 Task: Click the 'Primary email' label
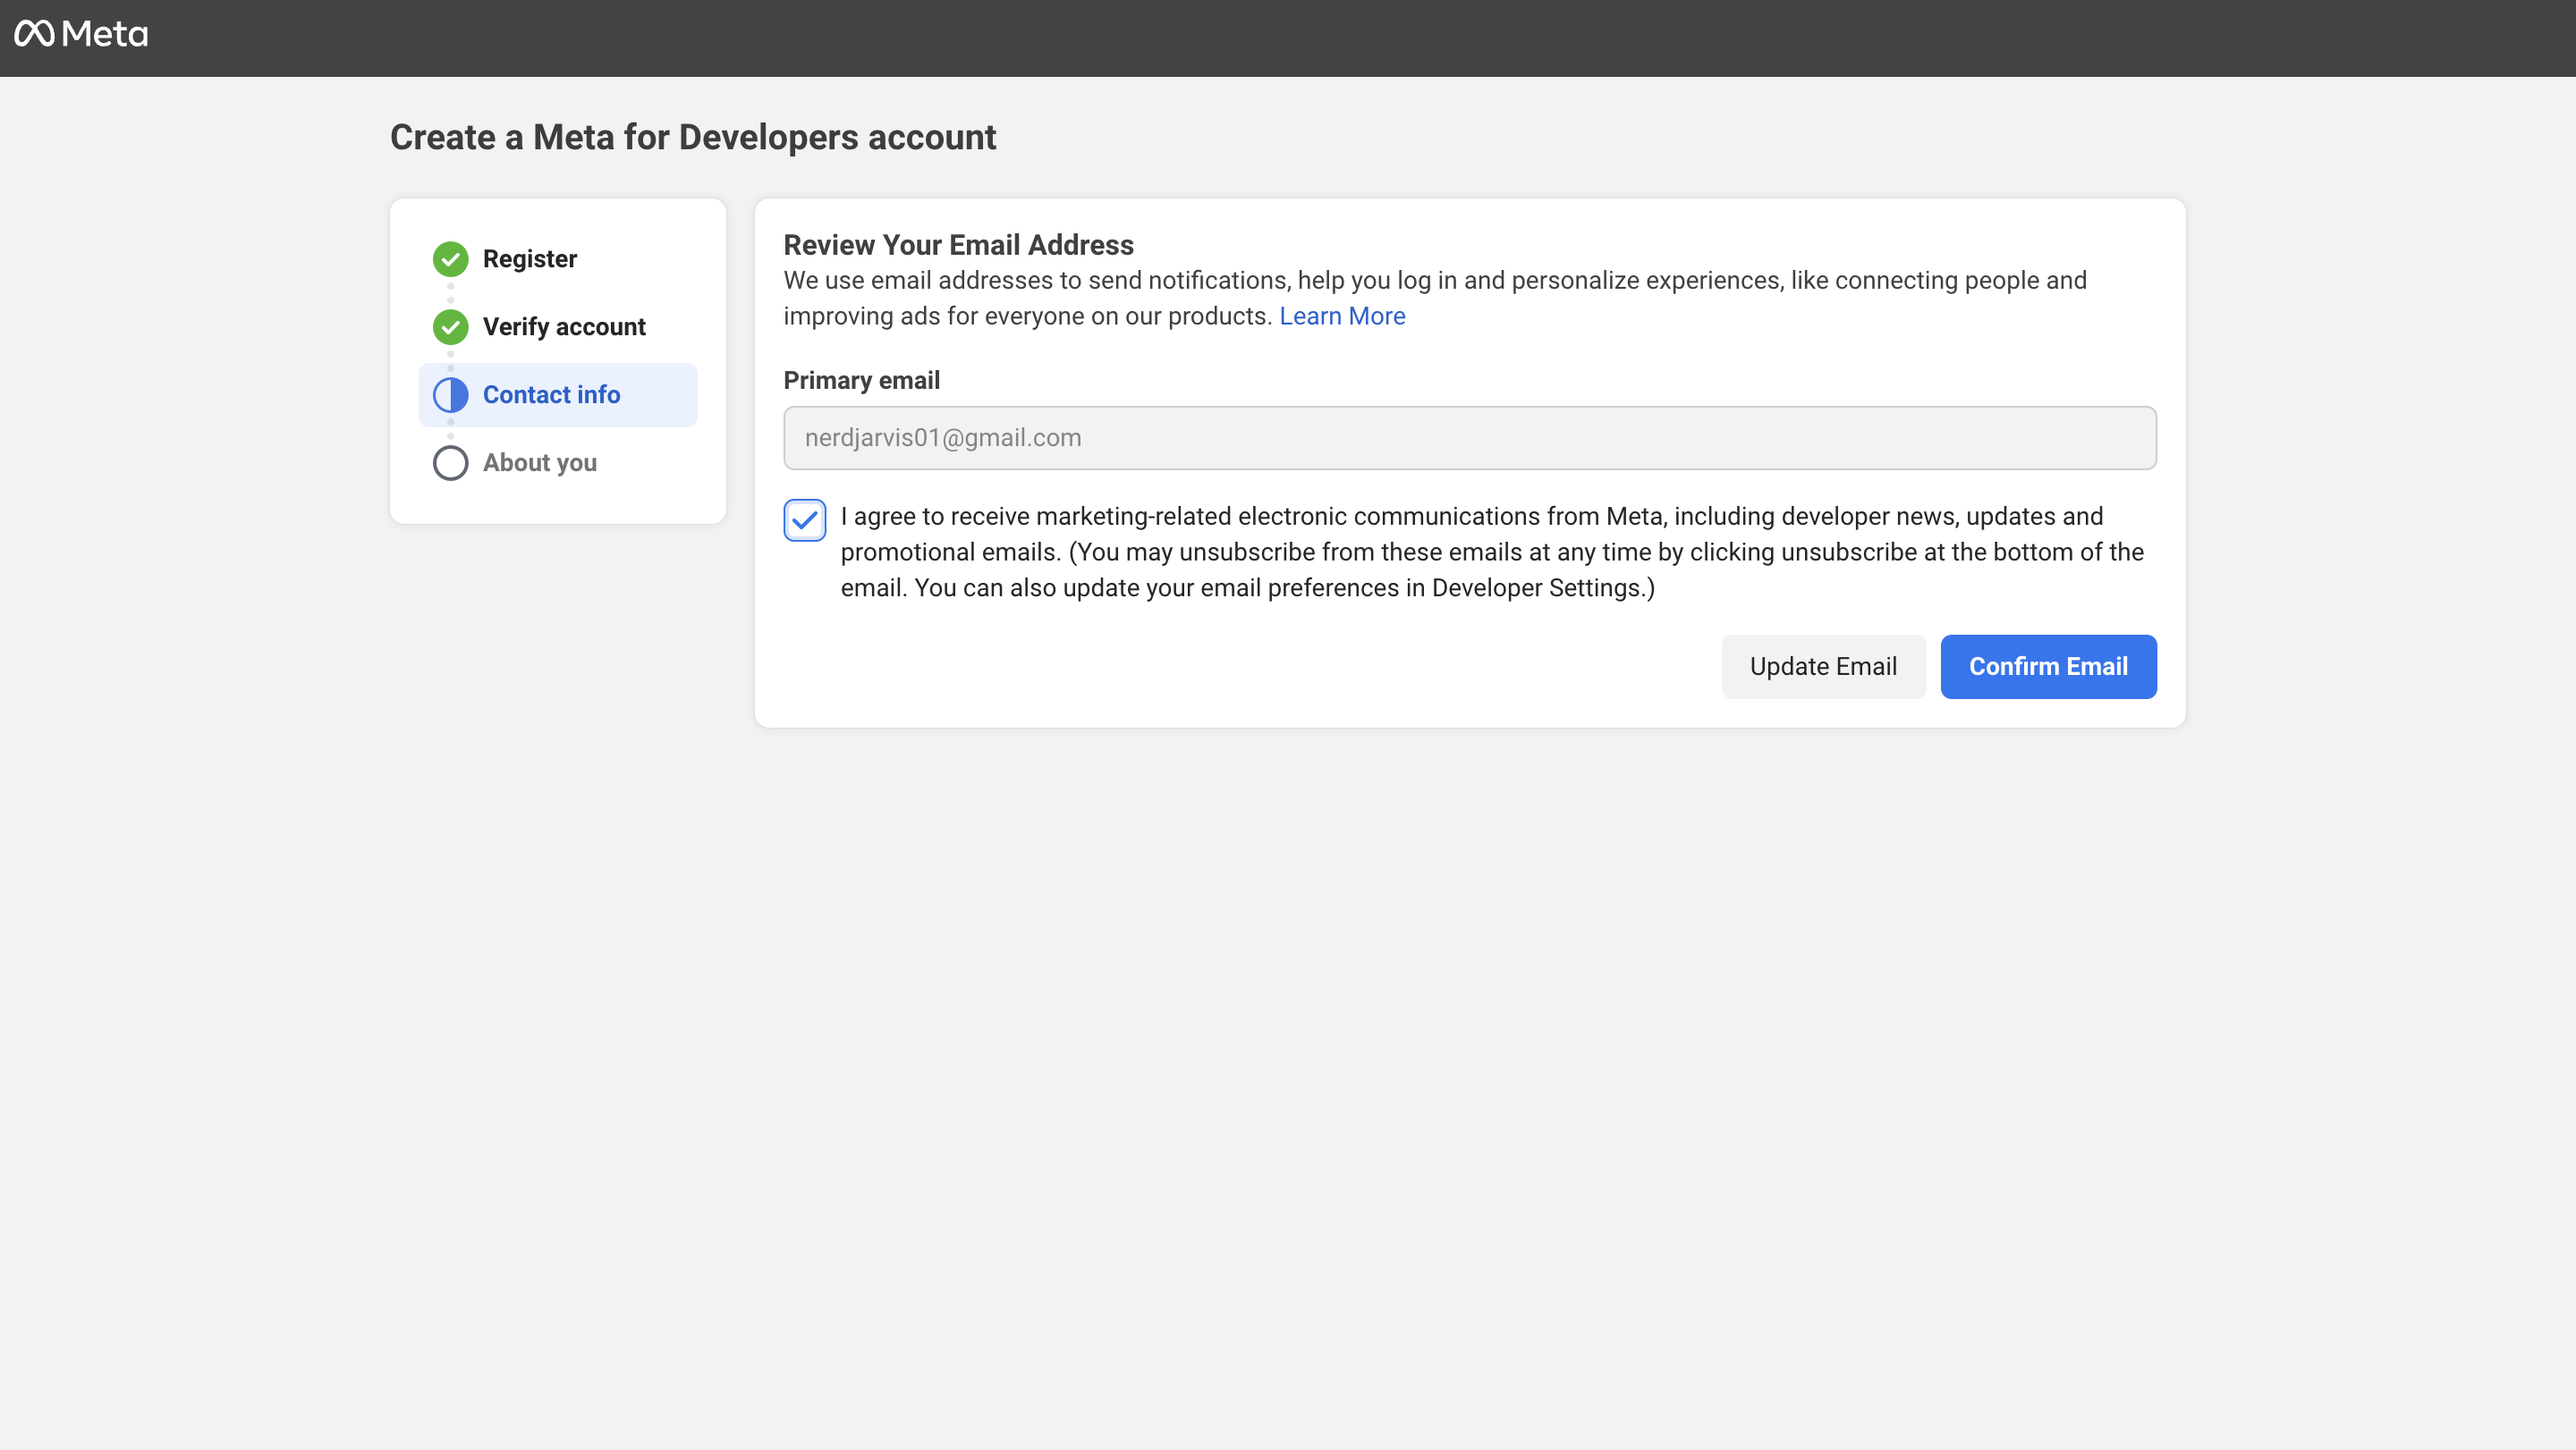(861, 381)
